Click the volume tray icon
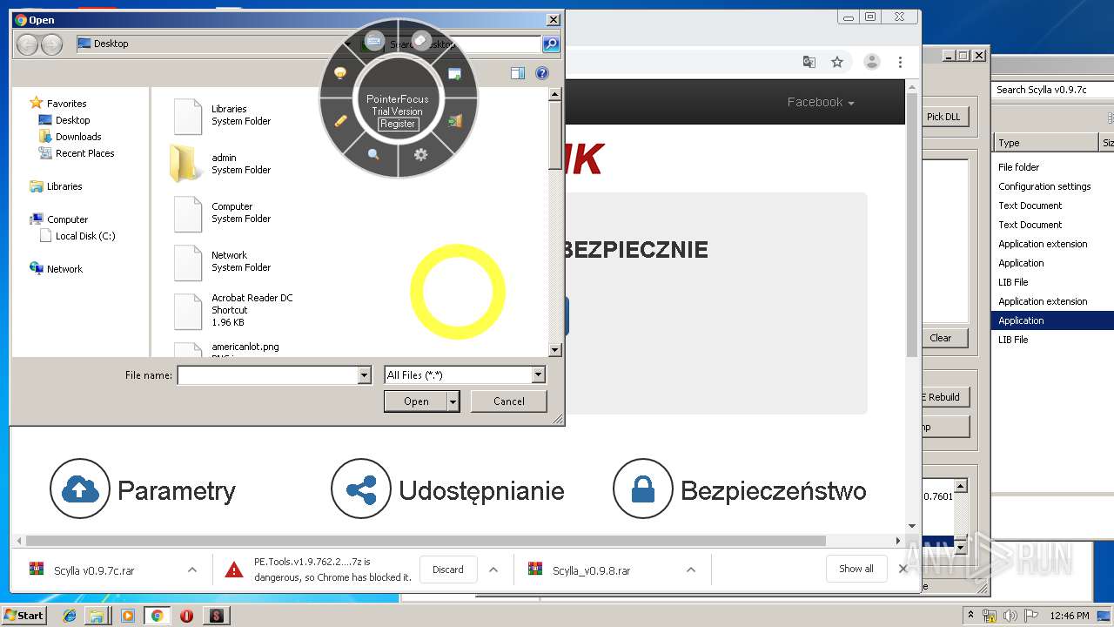This screenshot has height=627, width=1114. point(1008,616)
